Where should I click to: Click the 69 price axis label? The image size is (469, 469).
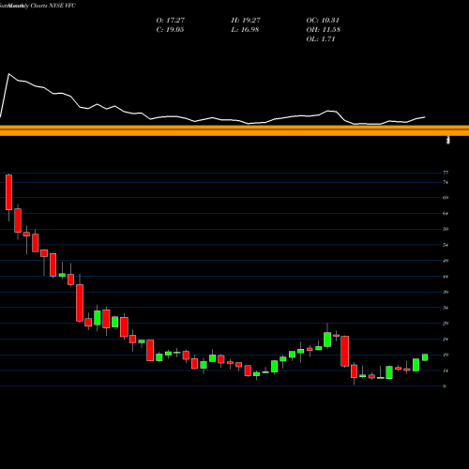tap(446, 198)
